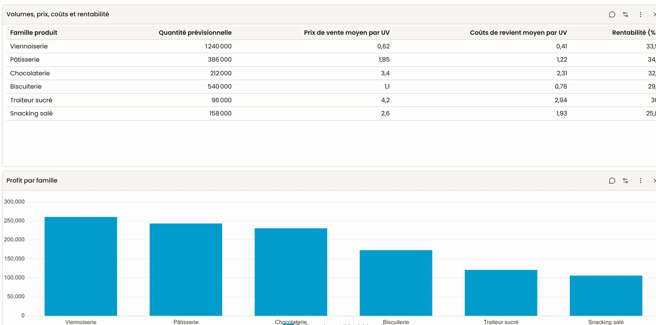This screenshot has height=325, width=656.
Task: Click the Famille produit column header
Action: pos(34,33)
